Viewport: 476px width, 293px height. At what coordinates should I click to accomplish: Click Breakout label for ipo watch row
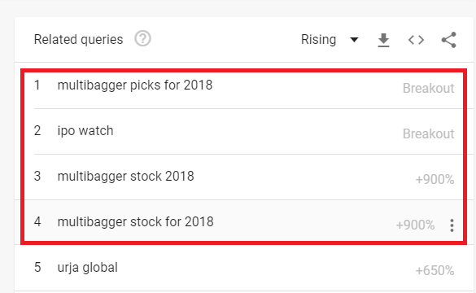coord(428,134)
